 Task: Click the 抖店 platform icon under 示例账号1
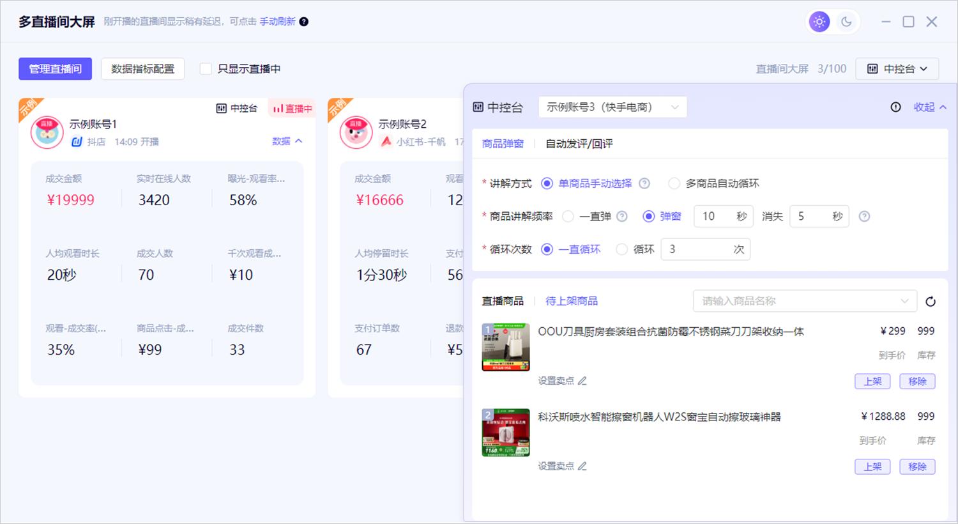click(x=77, y=142)
